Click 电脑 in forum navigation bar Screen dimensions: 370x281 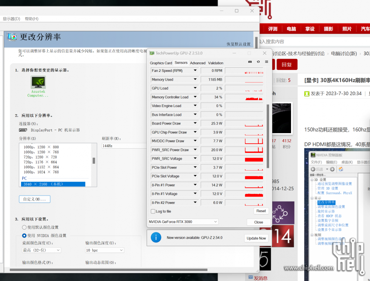[291, 29]
